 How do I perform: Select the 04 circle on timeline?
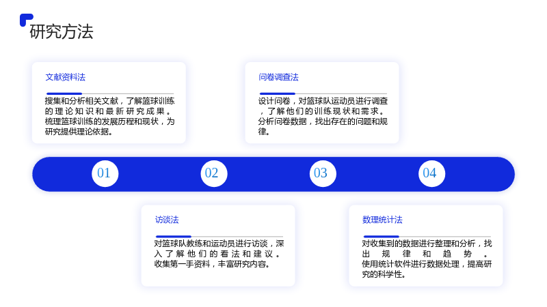(431, 174)
